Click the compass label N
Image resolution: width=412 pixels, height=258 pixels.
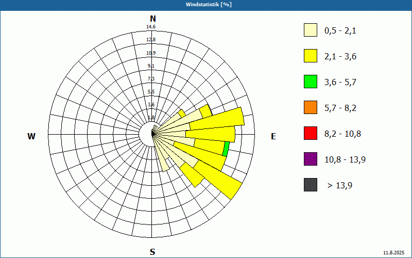pyautogui.click(x=152, y=19)
